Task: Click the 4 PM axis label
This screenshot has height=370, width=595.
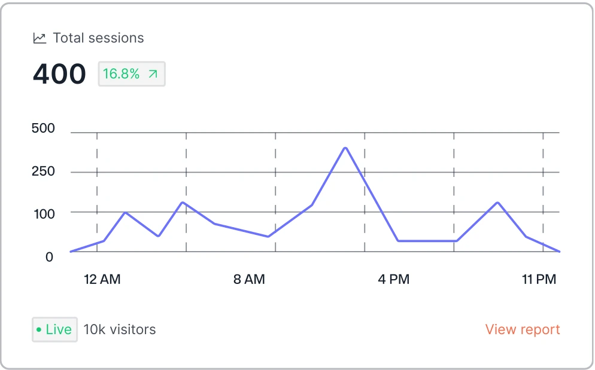Action: pos(394,279)
